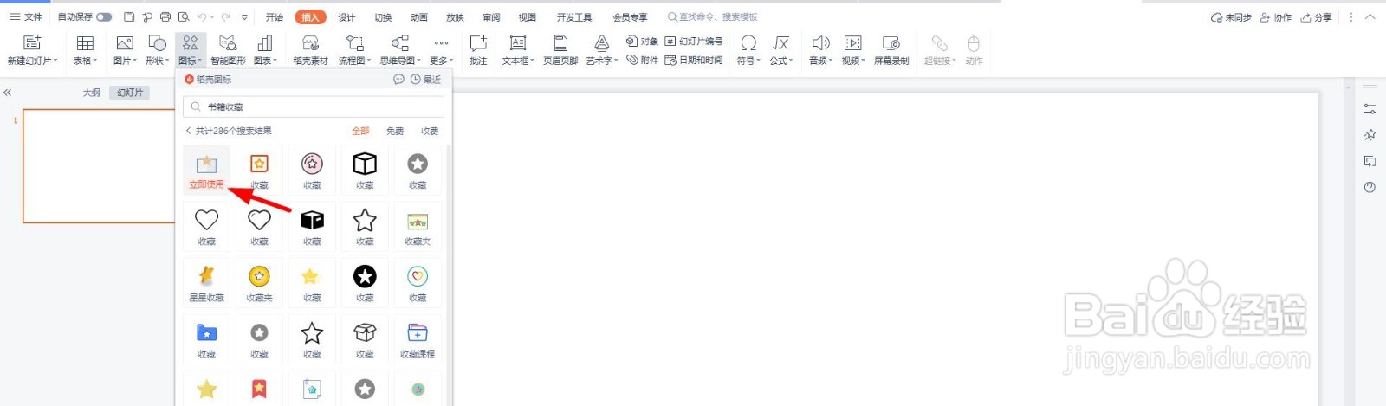Image resolution: width=1386 pixels, height=406 pixels.
Task: Open the 图片 picture dropdown
Action: [x=125, y=61]
